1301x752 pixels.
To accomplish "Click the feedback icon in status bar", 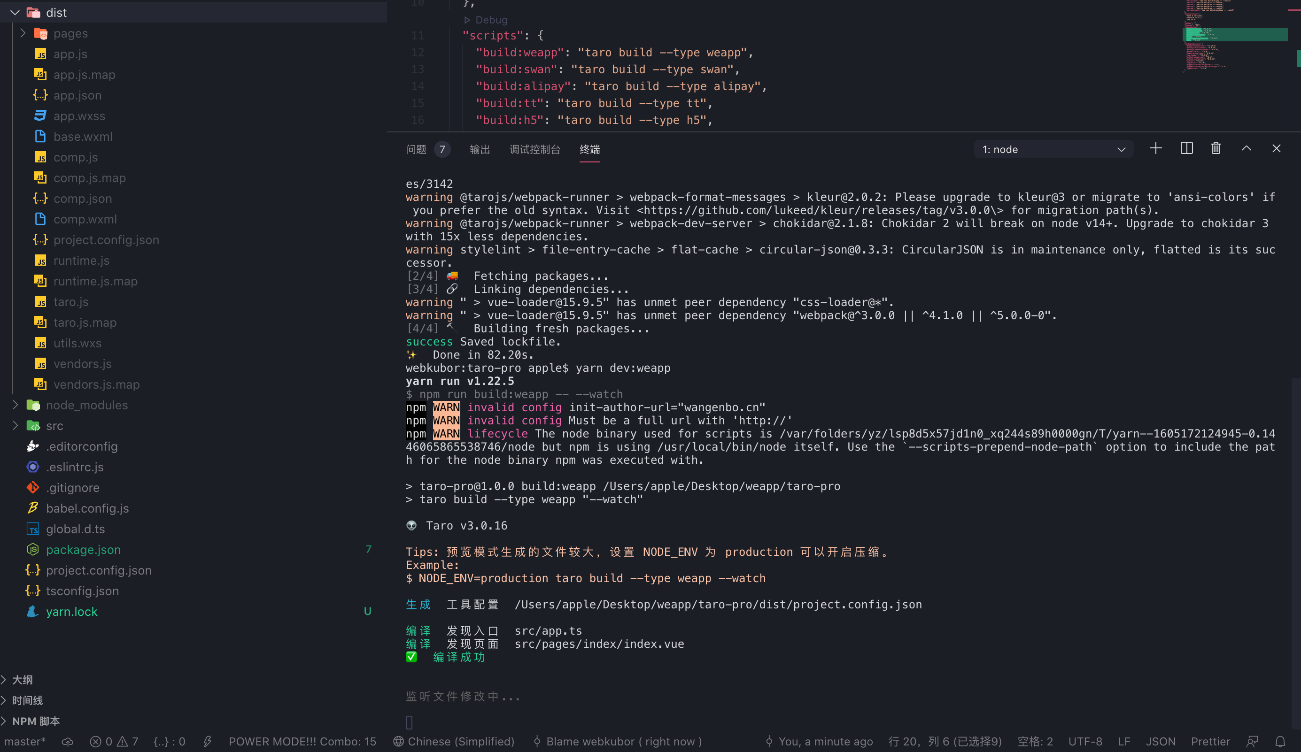I will pos(1252,742).
